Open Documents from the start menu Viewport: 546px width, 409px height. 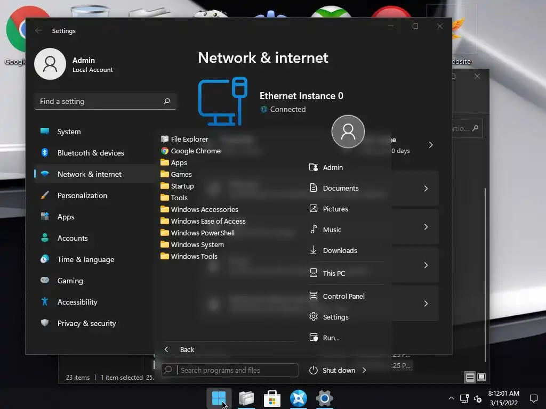[334, 188]
